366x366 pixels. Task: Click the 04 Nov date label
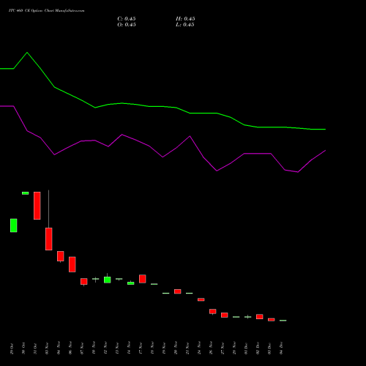(59, 348)
